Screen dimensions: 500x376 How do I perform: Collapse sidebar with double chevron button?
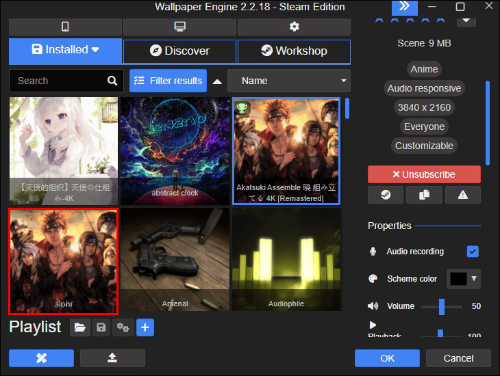pos(404,7)
